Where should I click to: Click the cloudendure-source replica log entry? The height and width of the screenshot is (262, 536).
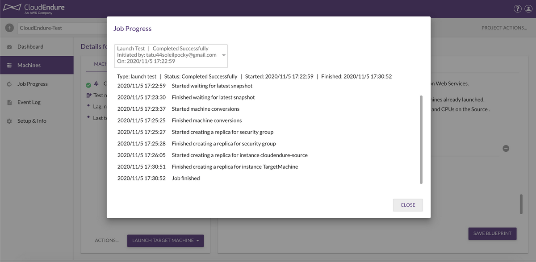(x=240, y=155)
